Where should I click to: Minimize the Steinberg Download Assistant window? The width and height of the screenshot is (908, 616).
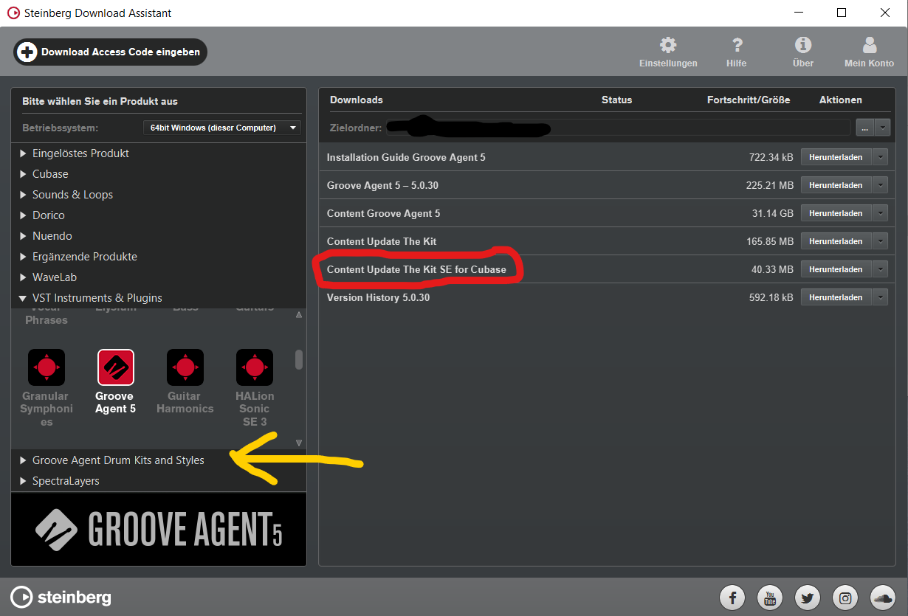(x=799, y=13)
